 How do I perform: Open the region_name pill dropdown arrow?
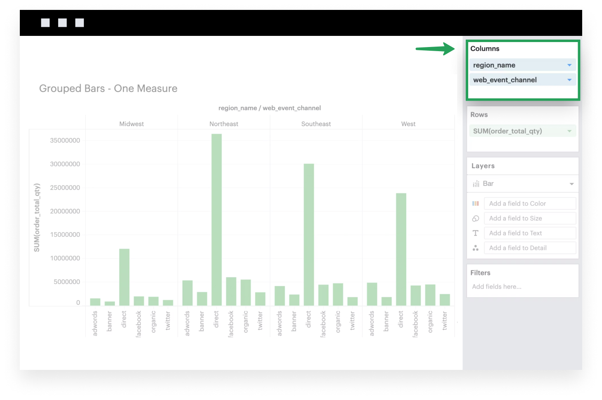click(569, 65)
